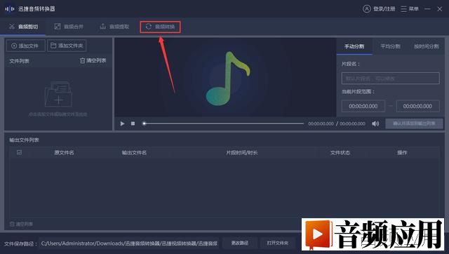Click the segment name input field
Screen dimensions: 449x254
(x=391, y=78)
